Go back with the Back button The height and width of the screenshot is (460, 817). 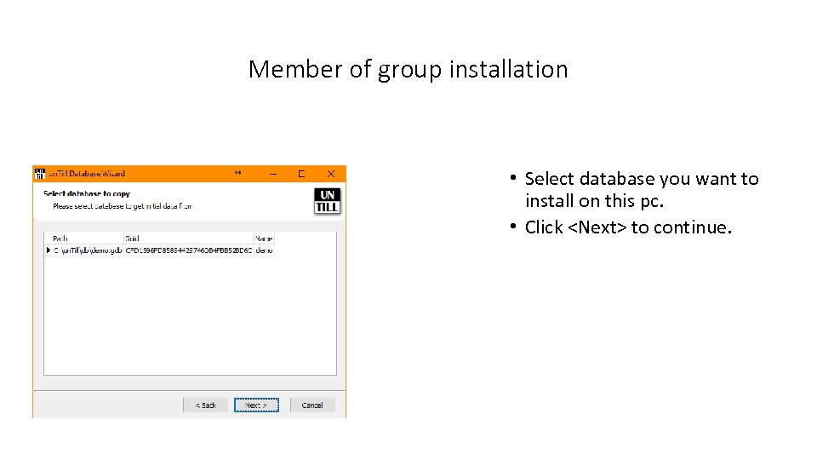[205, 405]
